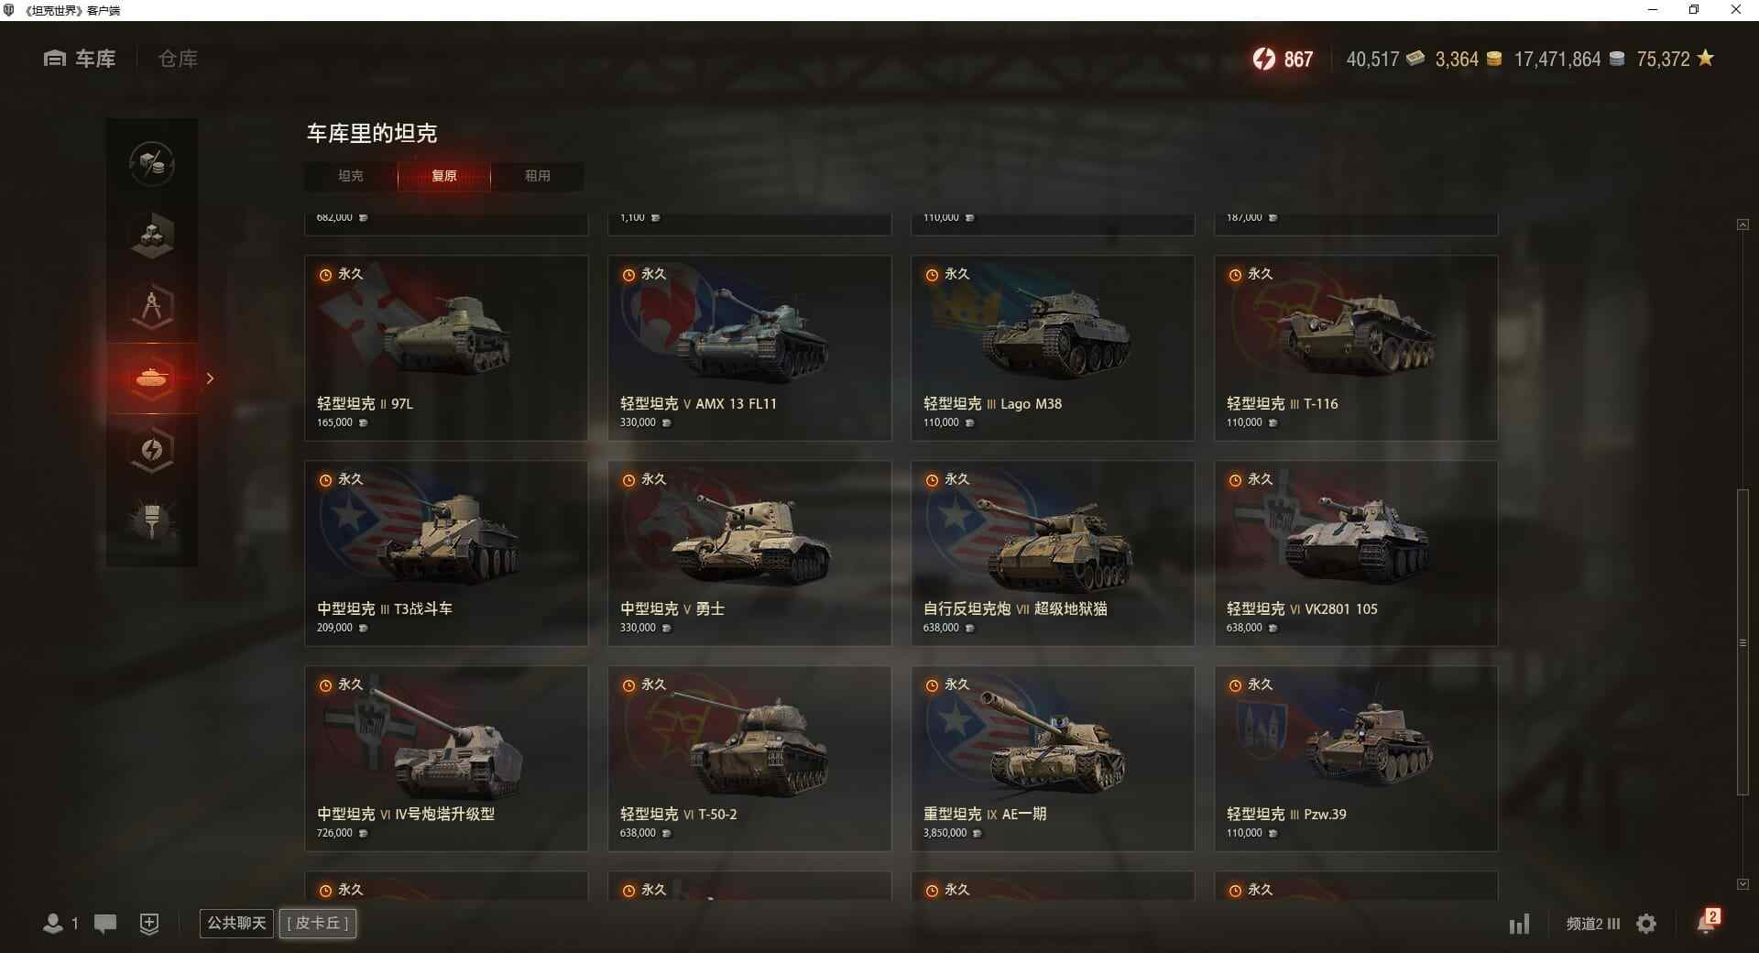The image size is (1759, 953).
Task: Click the plus shield icon in bottom bar
Action: [x=149, y=924]
